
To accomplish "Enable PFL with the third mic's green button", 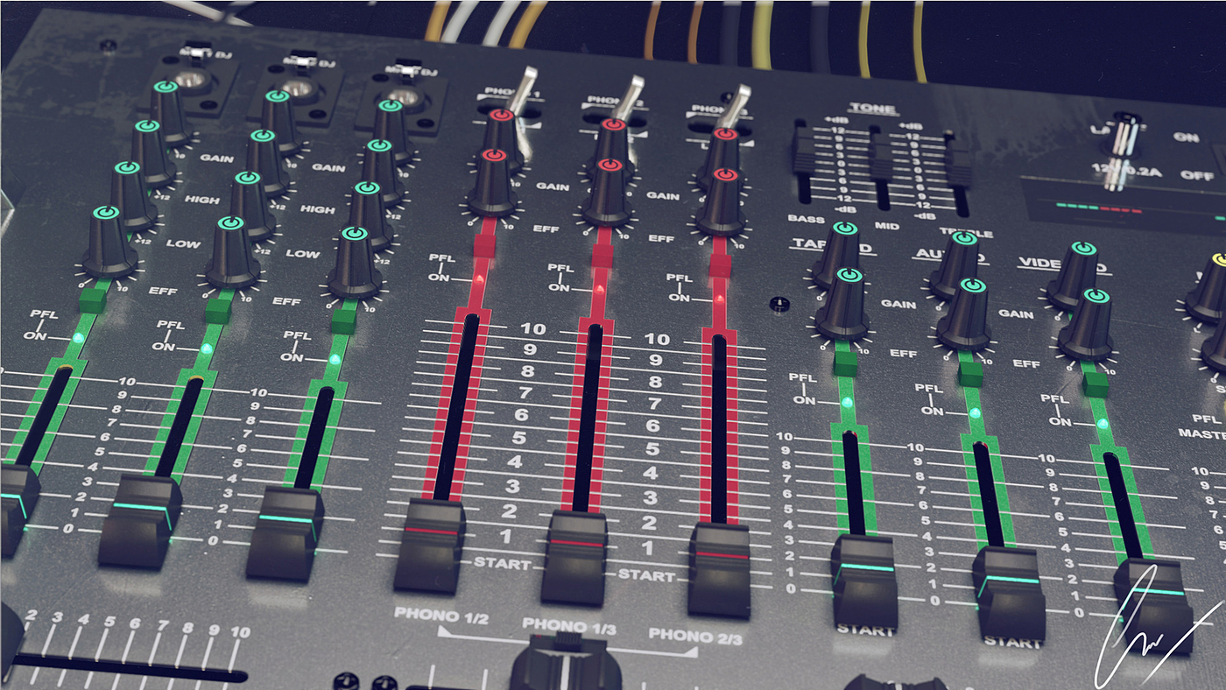I will 346,321.
